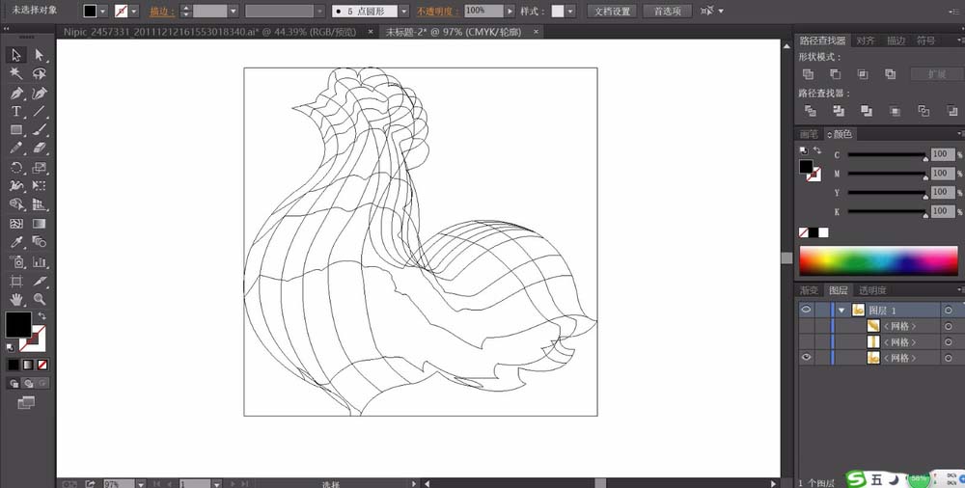Click the 文档设置 button
Viewport: 965px width, 488px height.
tap(612, 11)
